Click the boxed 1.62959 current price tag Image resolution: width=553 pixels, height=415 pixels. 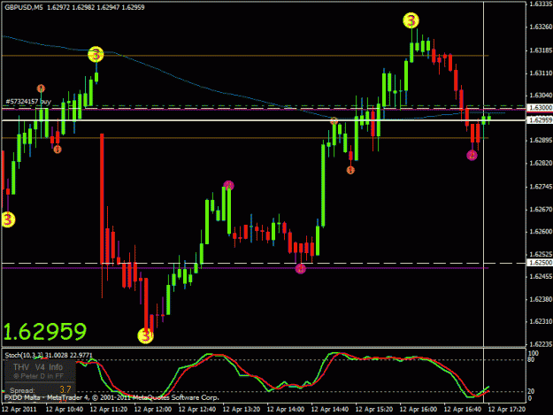point(539,120)
